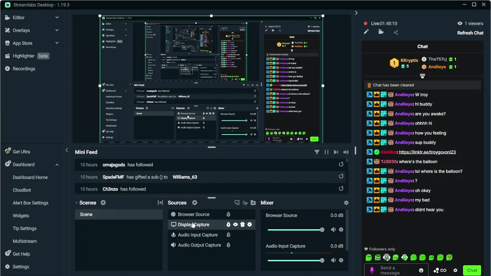This screenshot has height=276, width=491.
Task: Hide the Display Capture source with the eye icon
Action: pos(236,225)
